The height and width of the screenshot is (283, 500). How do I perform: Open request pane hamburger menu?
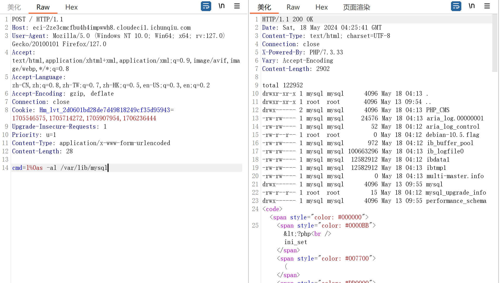[237, 6]
